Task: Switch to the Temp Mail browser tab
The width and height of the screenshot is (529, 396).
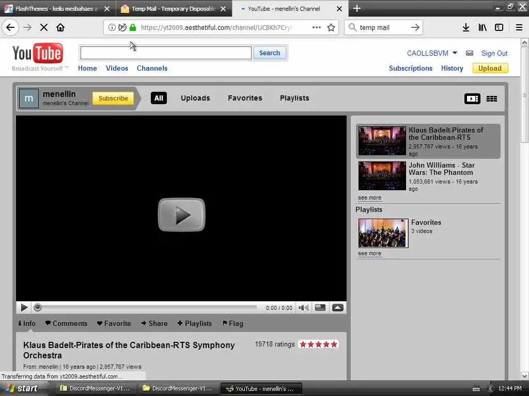Action: (174, 9)
